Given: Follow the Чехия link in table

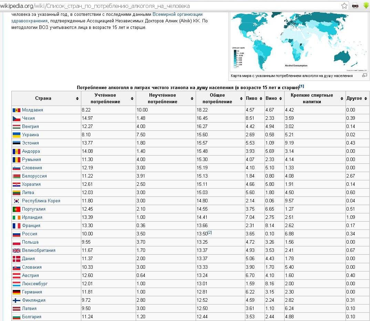Looking at the screenshot, I should [28, 118].
